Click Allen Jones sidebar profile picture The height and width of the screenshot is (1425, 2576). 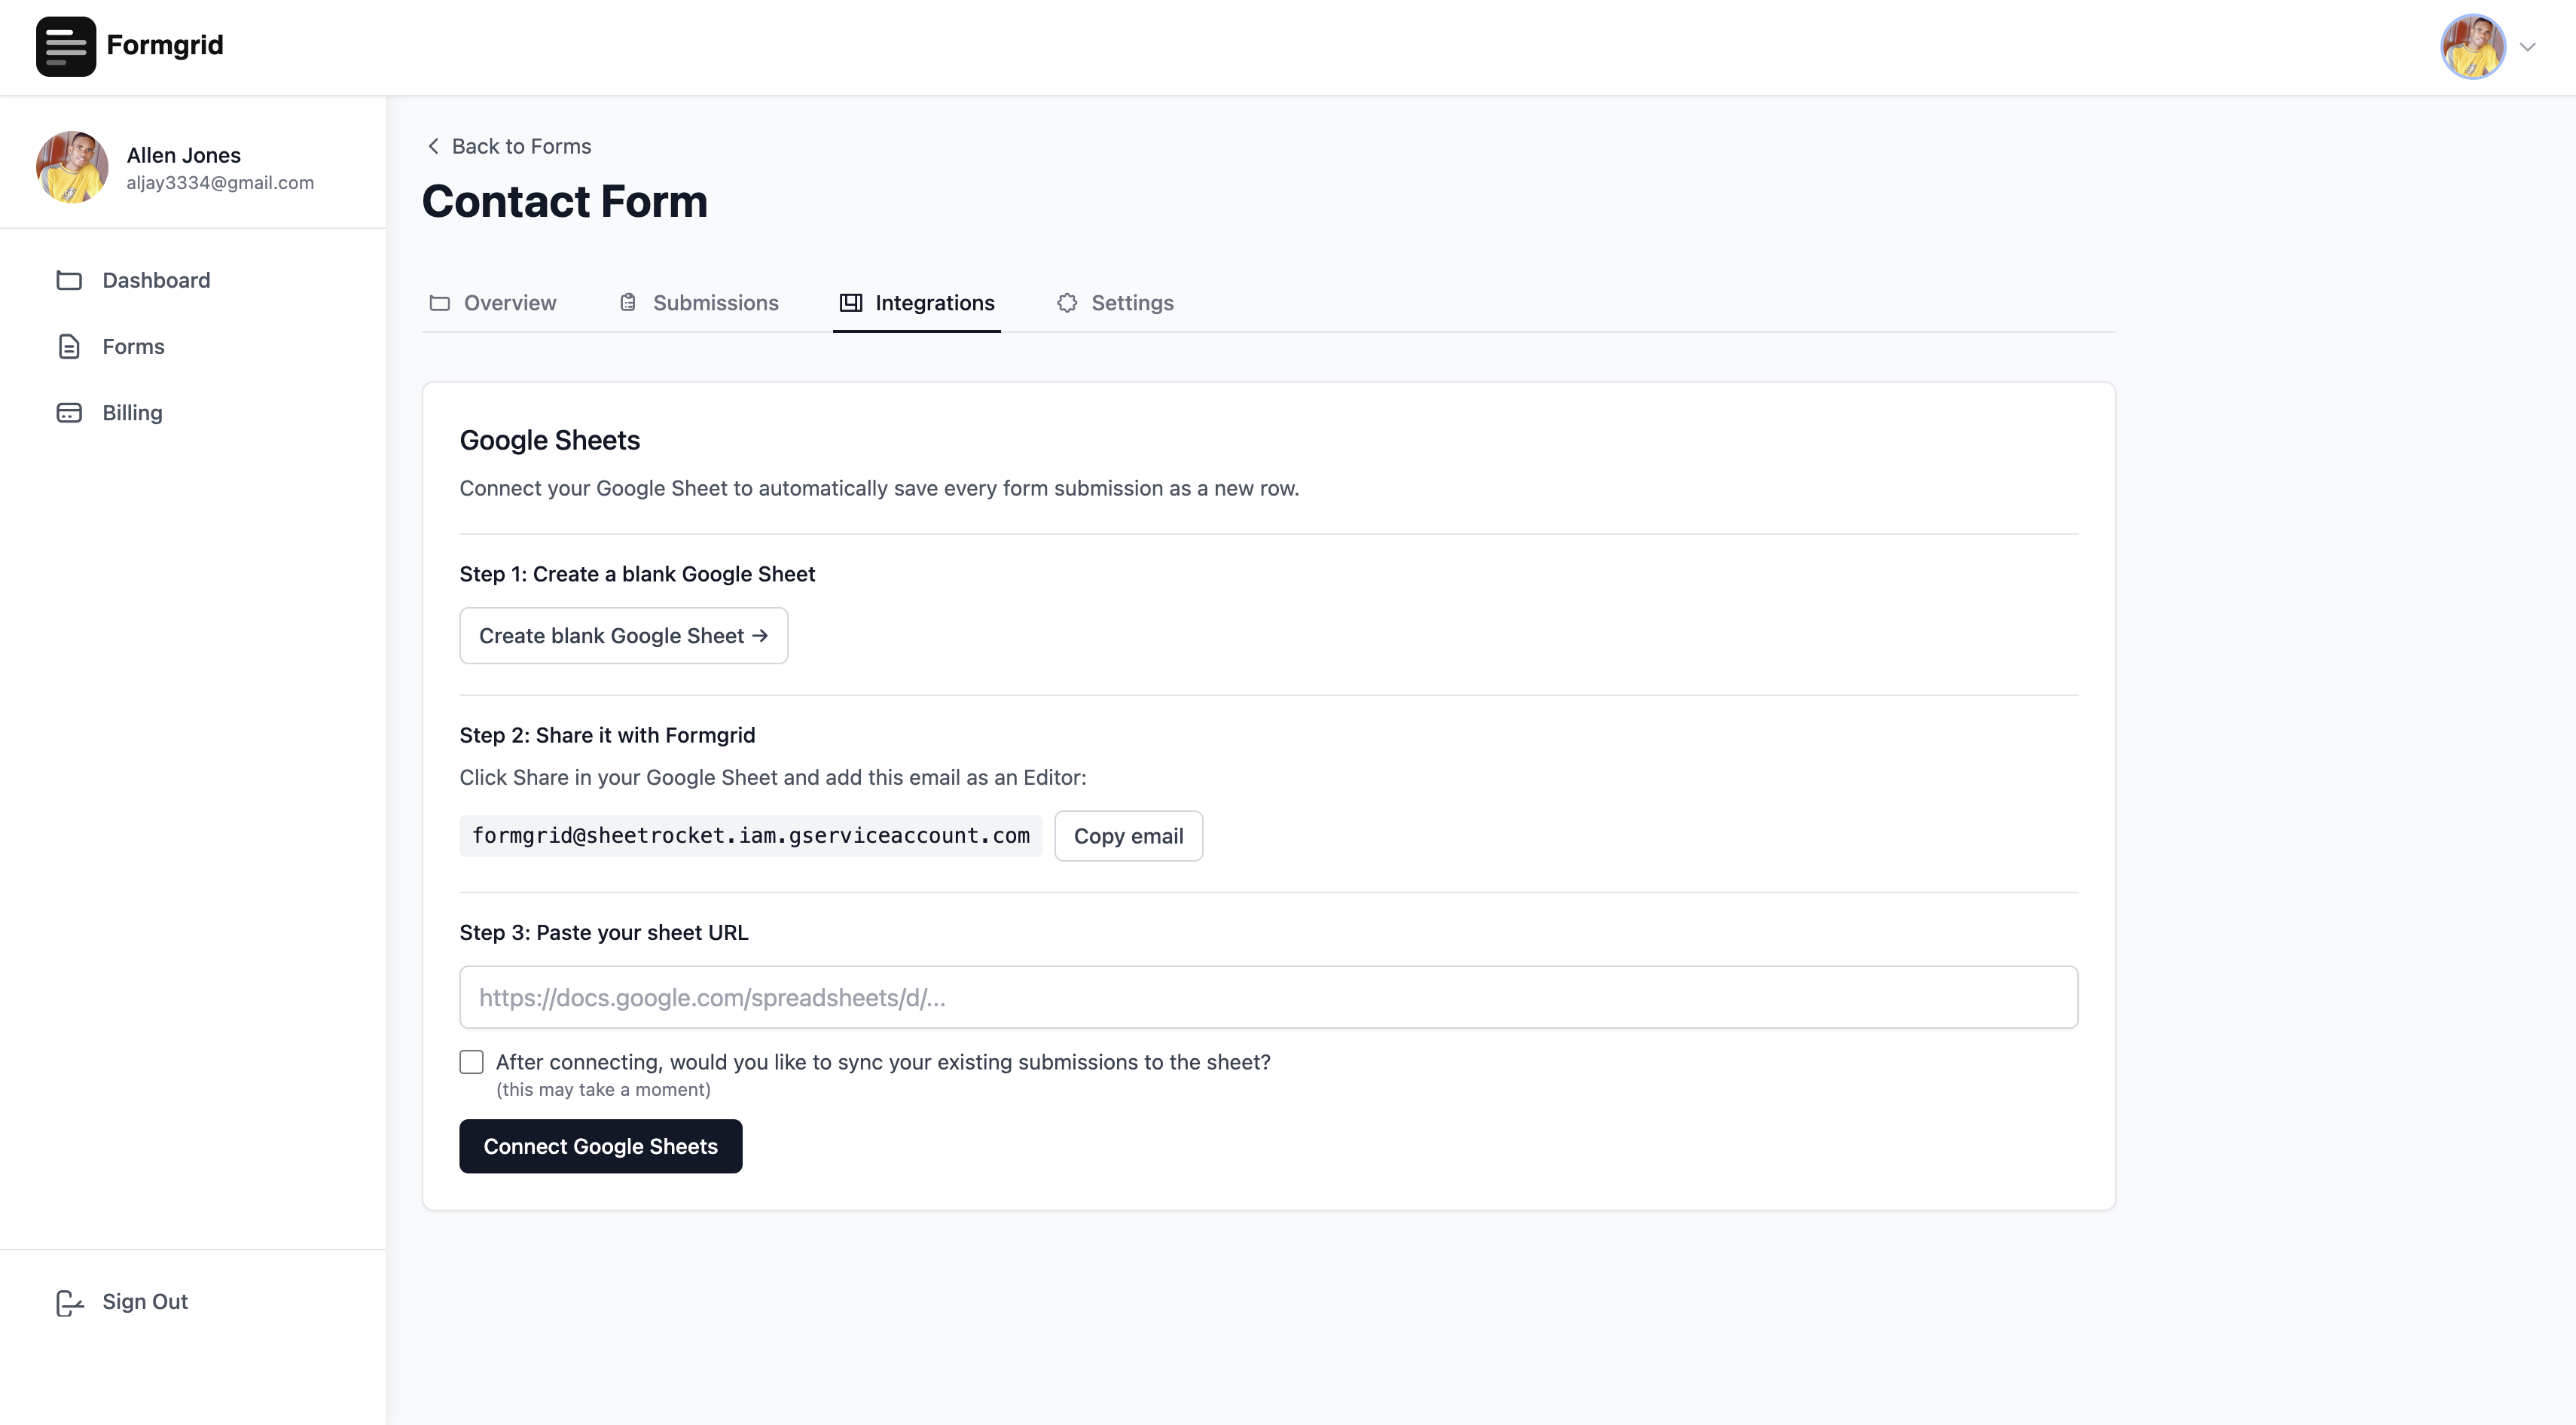(72, 167)
